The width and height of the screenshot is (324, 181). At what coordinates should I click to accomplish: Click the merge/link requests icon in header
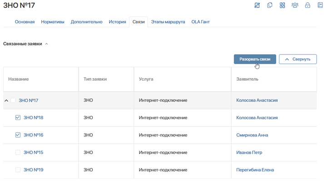click(257, 5)
